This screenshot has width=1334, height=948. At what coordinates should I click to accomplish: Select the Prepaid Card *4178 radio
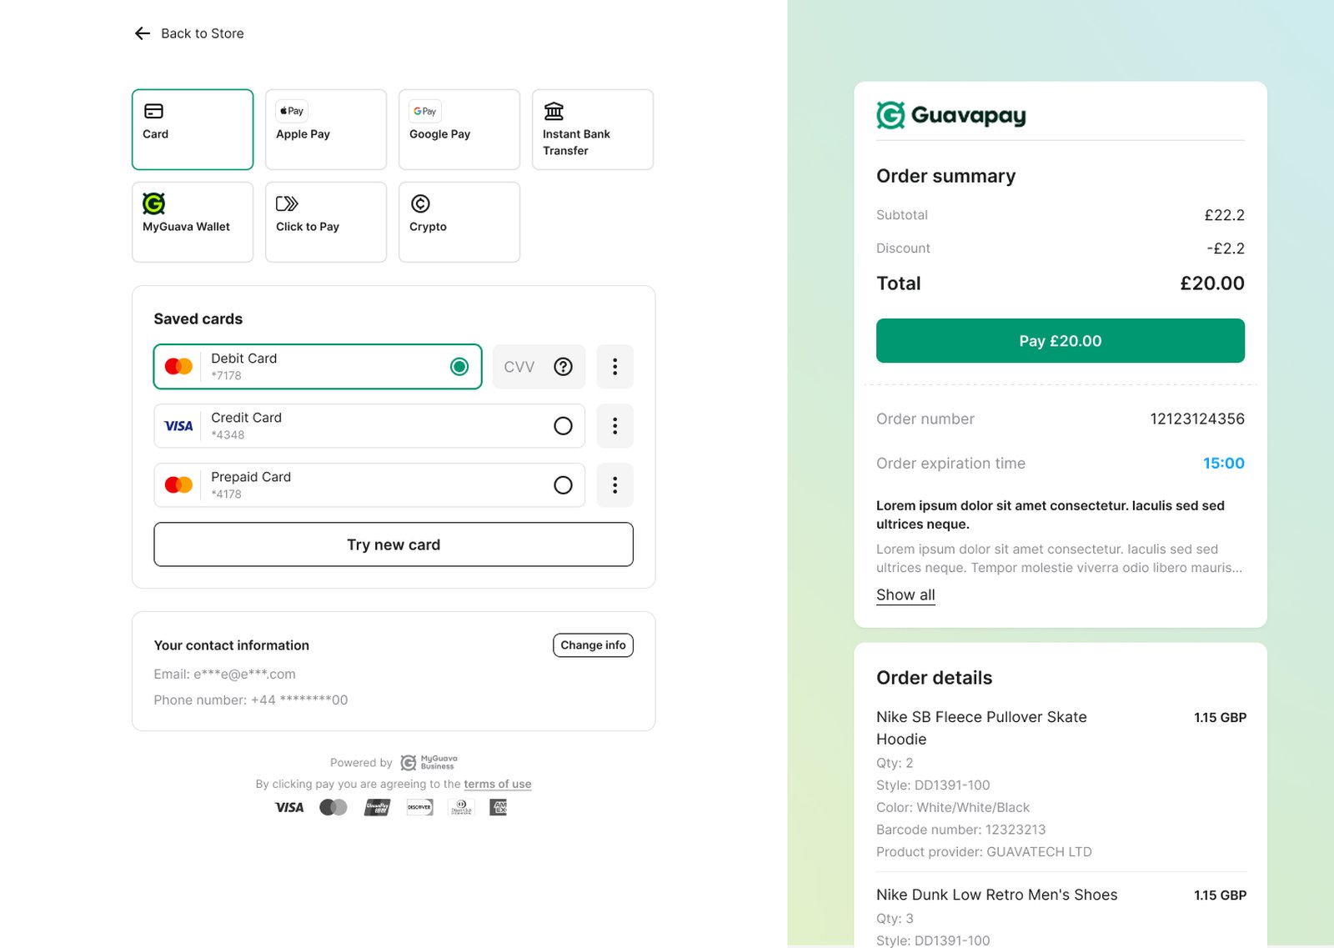(564, 485)
